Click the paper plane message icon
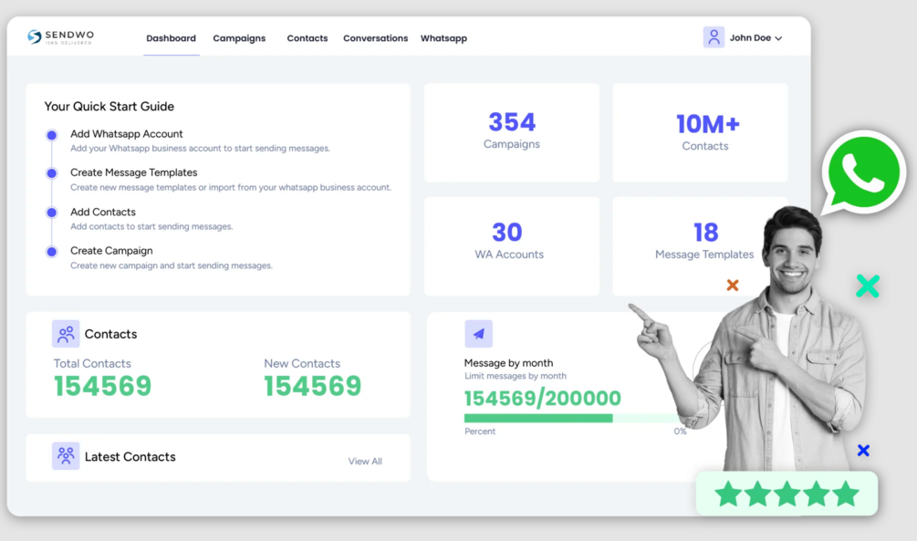Image resolution: width=917 pixels, height=541 pixels. (478, 334)
